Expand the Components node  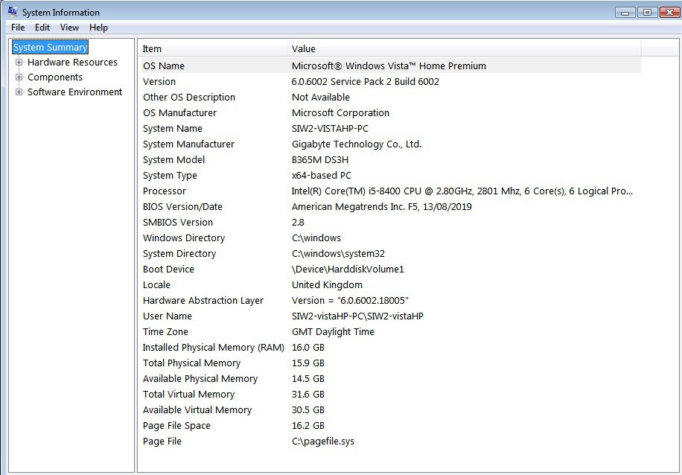pyautogui.click(x=19, y=77)
